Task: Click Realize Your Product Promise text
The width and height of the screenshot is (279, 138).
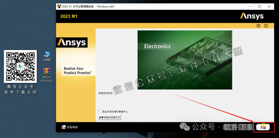Action: 78,70
